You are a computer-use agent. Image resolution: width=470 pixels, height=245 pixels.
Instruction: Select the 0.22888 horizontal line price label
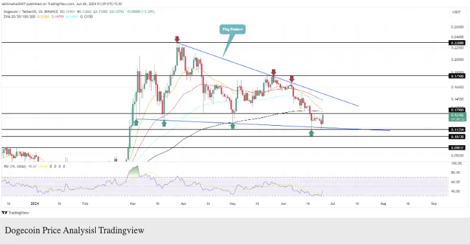tap(457, 43)
